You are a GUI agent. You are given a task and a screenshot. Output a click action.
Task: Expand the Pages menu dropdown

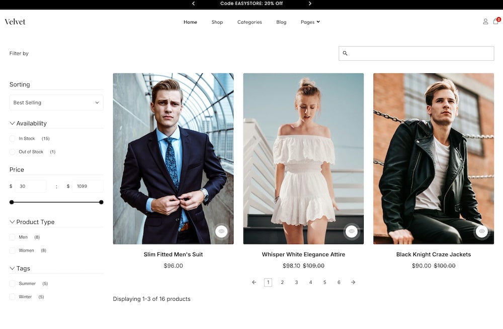310,22
